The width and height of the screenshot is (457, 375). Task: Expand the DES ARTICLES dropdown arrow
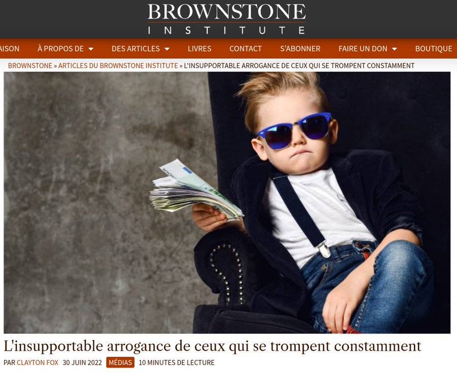point(167,49)
